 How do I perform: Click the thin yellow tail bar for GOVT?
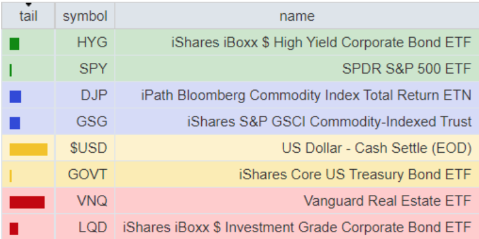click(11, 175)
